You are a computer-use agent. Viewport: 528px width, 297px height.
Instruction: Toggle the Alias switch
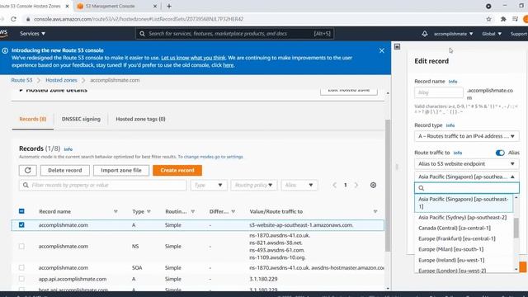500,153
